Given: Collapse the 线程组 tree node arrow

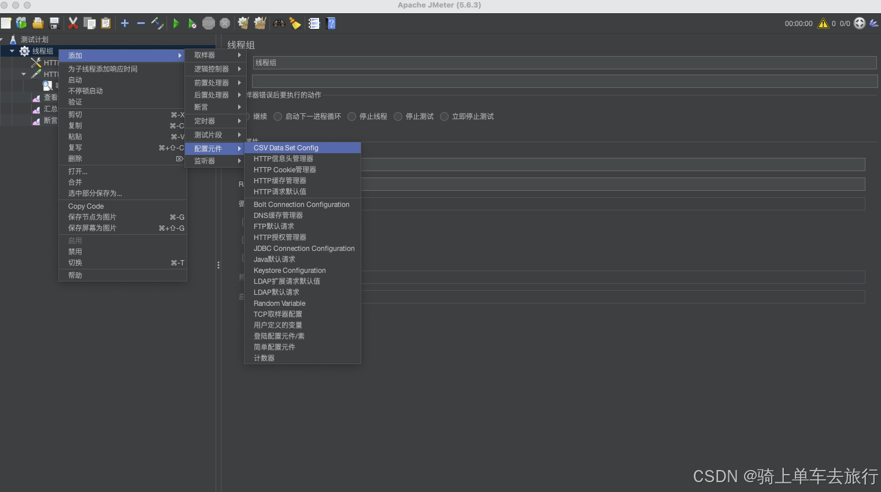Looking at the screenshot, I should pyautogui.click(x=12, y=51).
